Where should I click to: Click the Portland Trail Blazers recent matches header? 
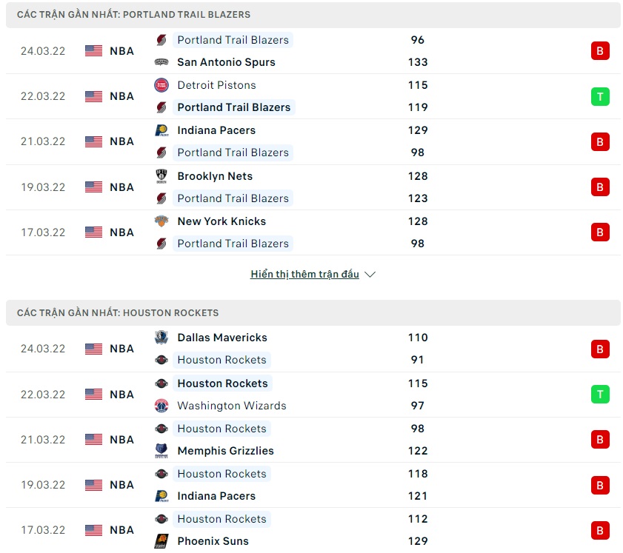coord(133,14)
